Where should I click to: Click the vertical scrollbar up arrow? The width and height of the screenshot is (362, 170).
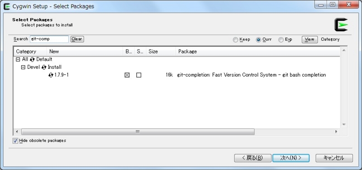click(344, 50)
